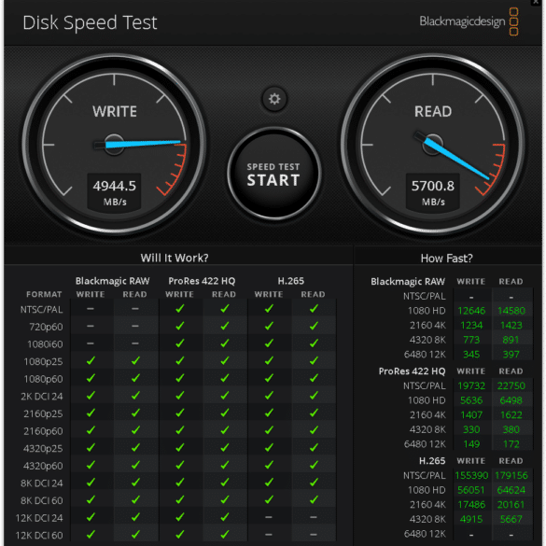The width and height of the screenshot is (546, 546).
Task: Open settings via the gear icon
Action: point(274,99)
